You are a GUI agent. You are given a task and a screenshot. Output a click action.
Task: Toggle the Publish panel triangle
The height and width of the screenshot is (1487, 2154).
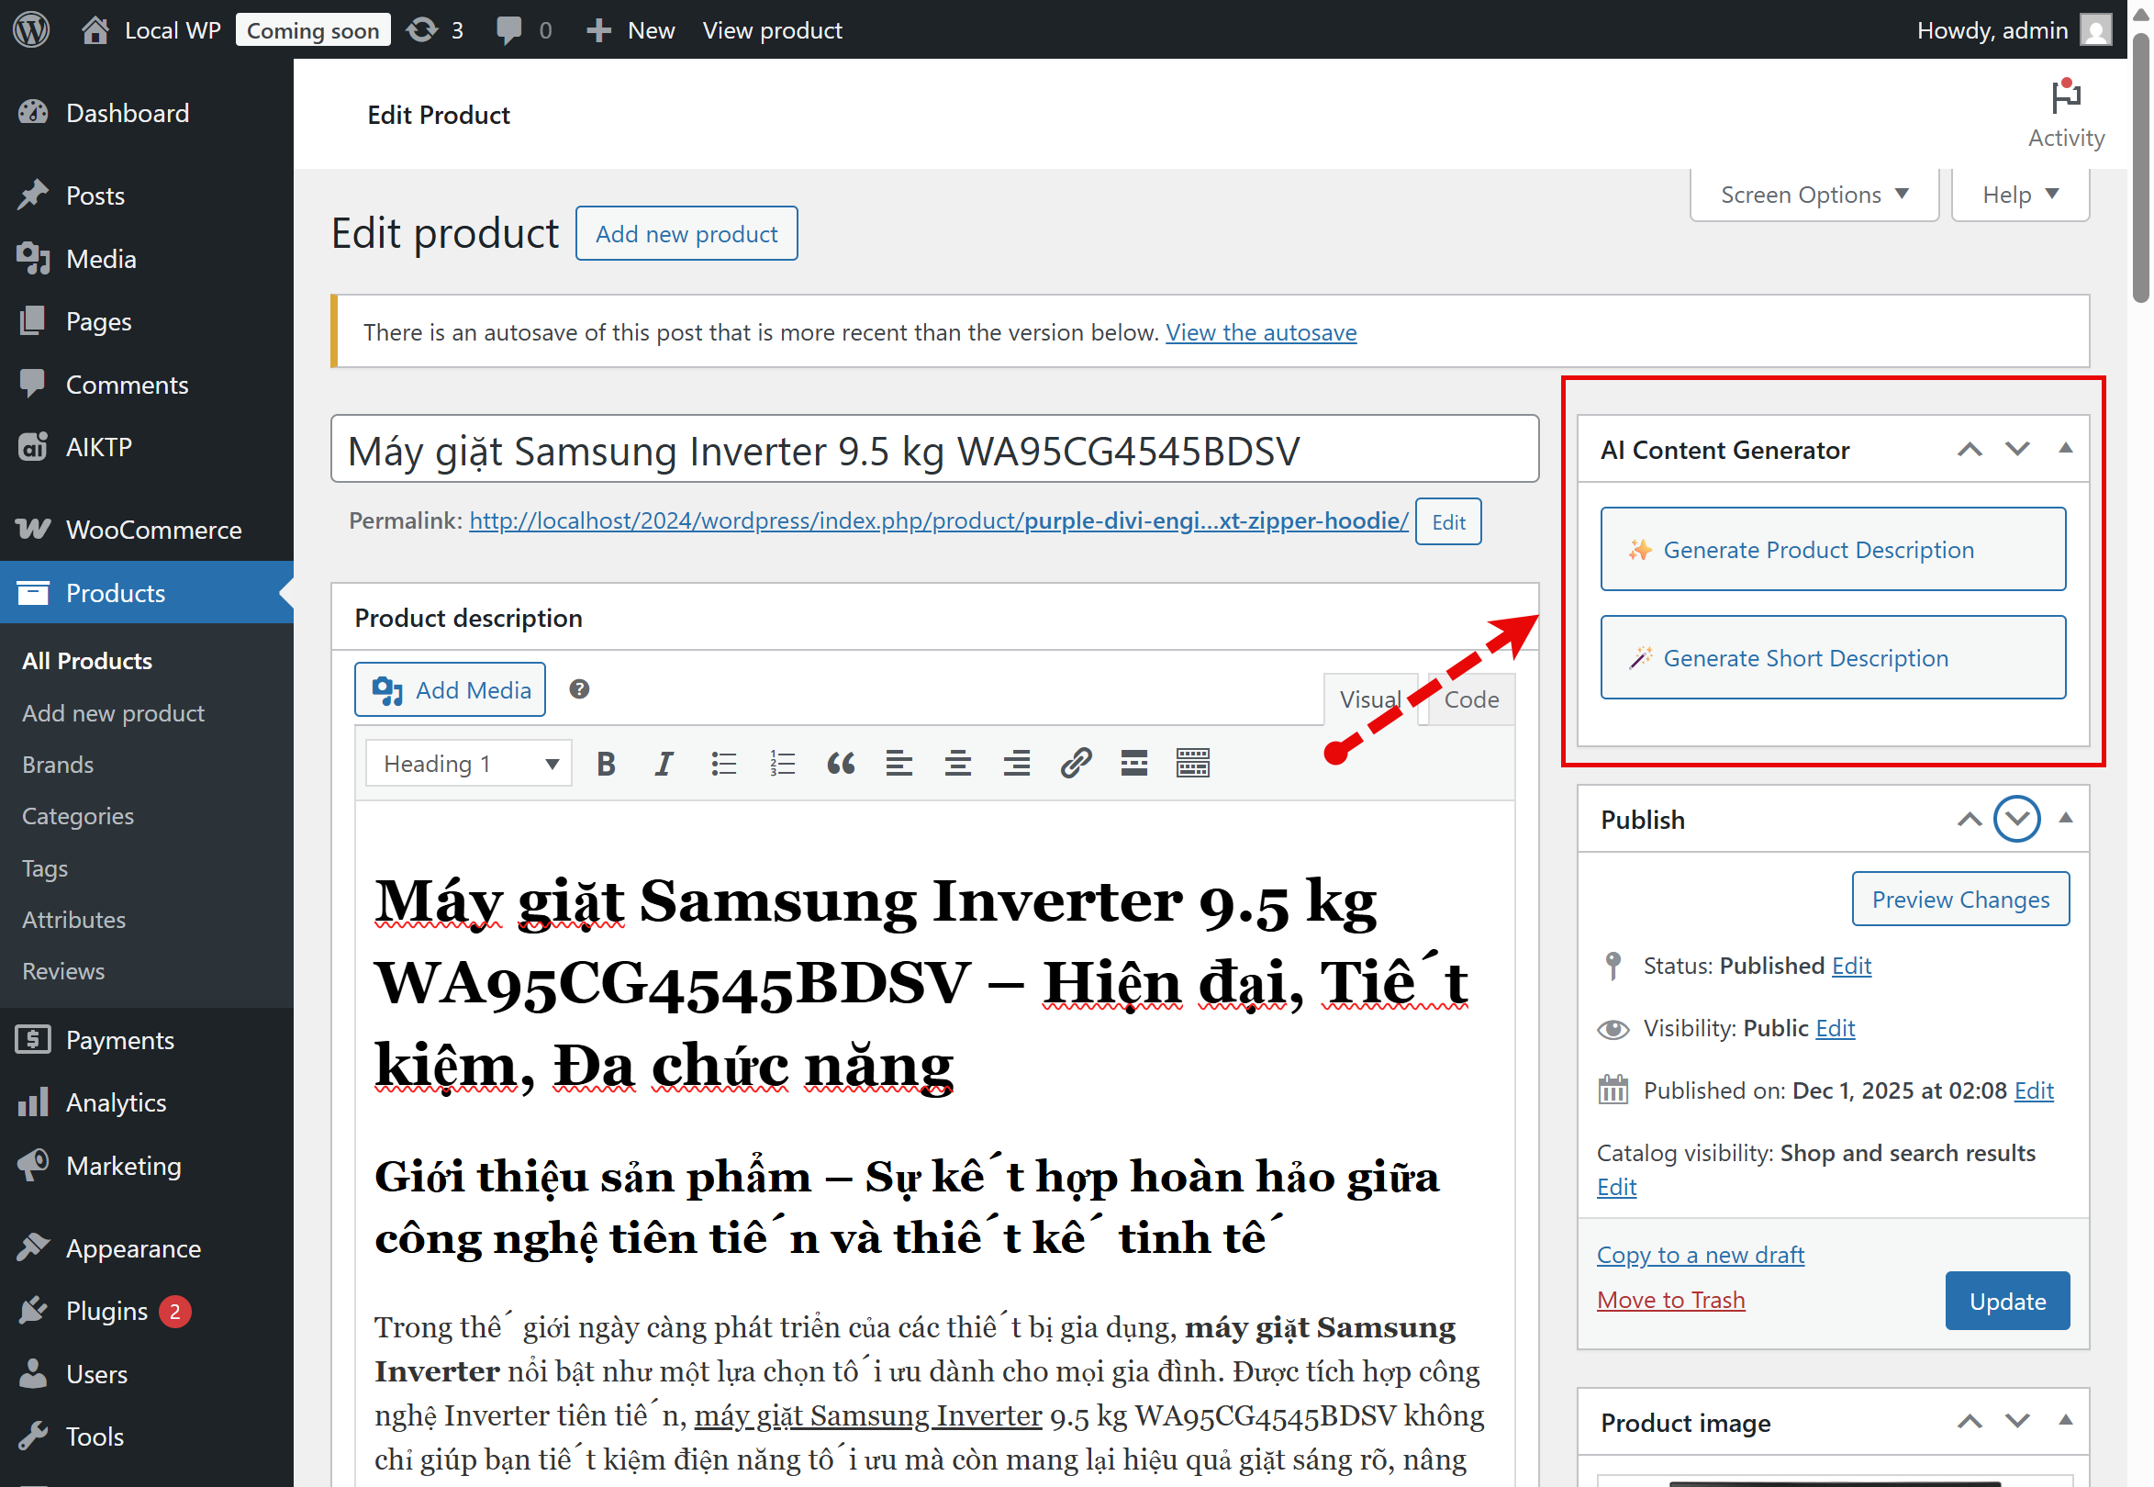(x=2066, y=819)
